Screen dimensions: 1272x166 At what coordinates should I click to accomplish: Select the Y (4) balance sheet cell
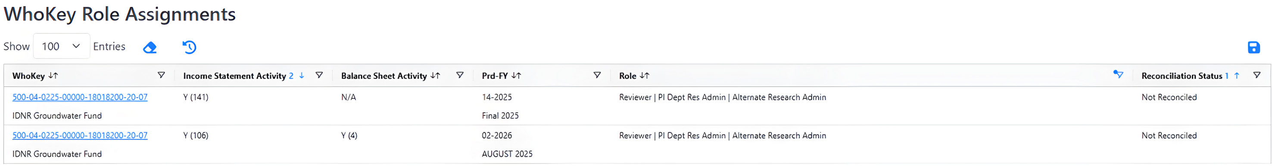349,135
